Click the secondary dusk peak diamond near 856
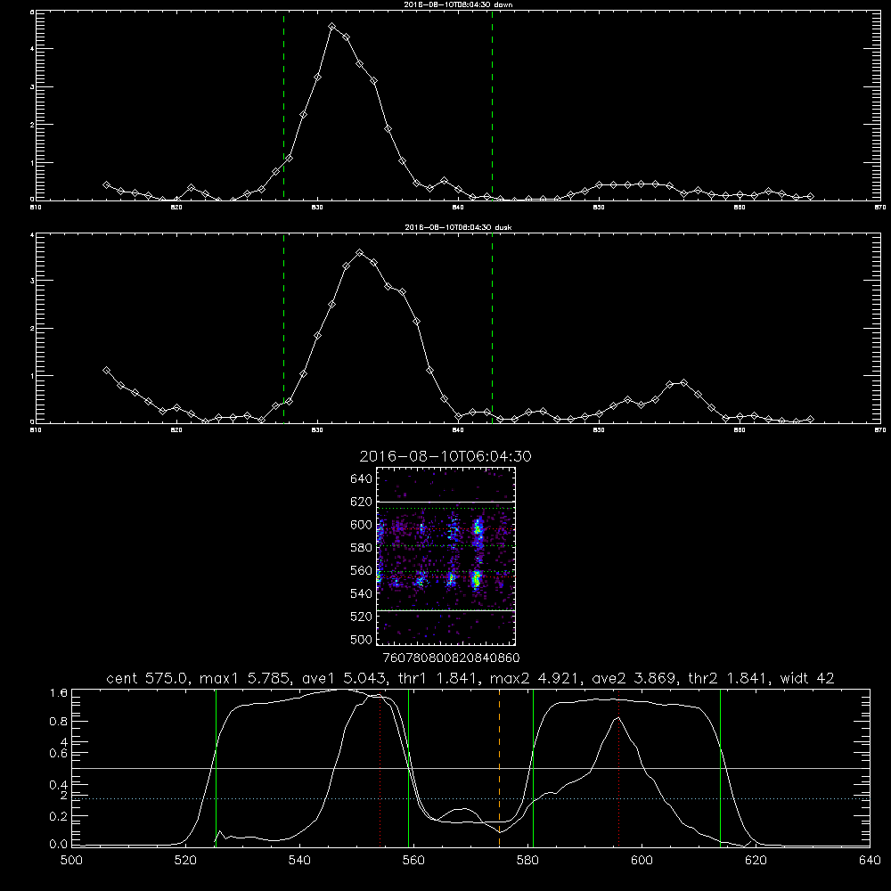Image resolution: width=891 pixels, height=891 pixels. click(x=683, y=383)
